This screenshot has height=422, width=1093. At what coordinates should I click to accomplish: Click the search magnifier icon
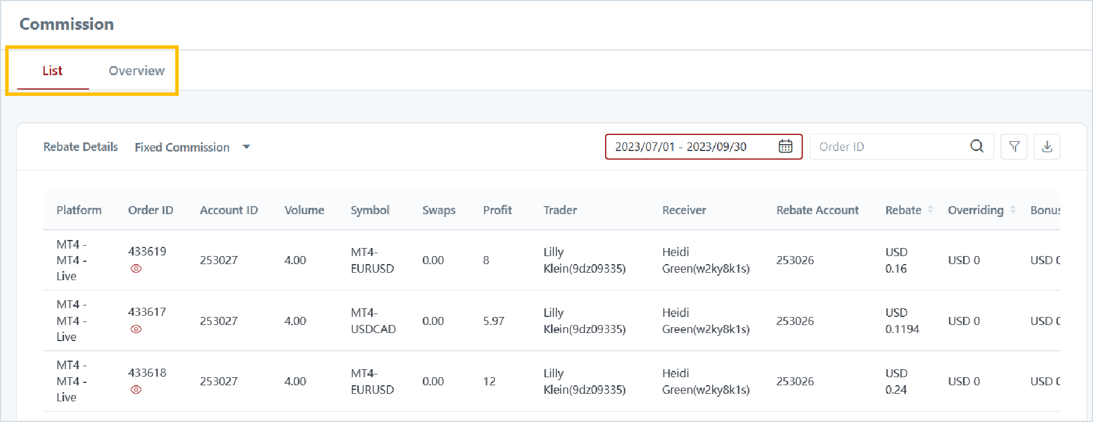coord(976,146)
